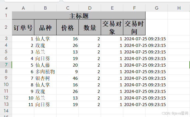Click order number 11 in column A

(23, 104)
